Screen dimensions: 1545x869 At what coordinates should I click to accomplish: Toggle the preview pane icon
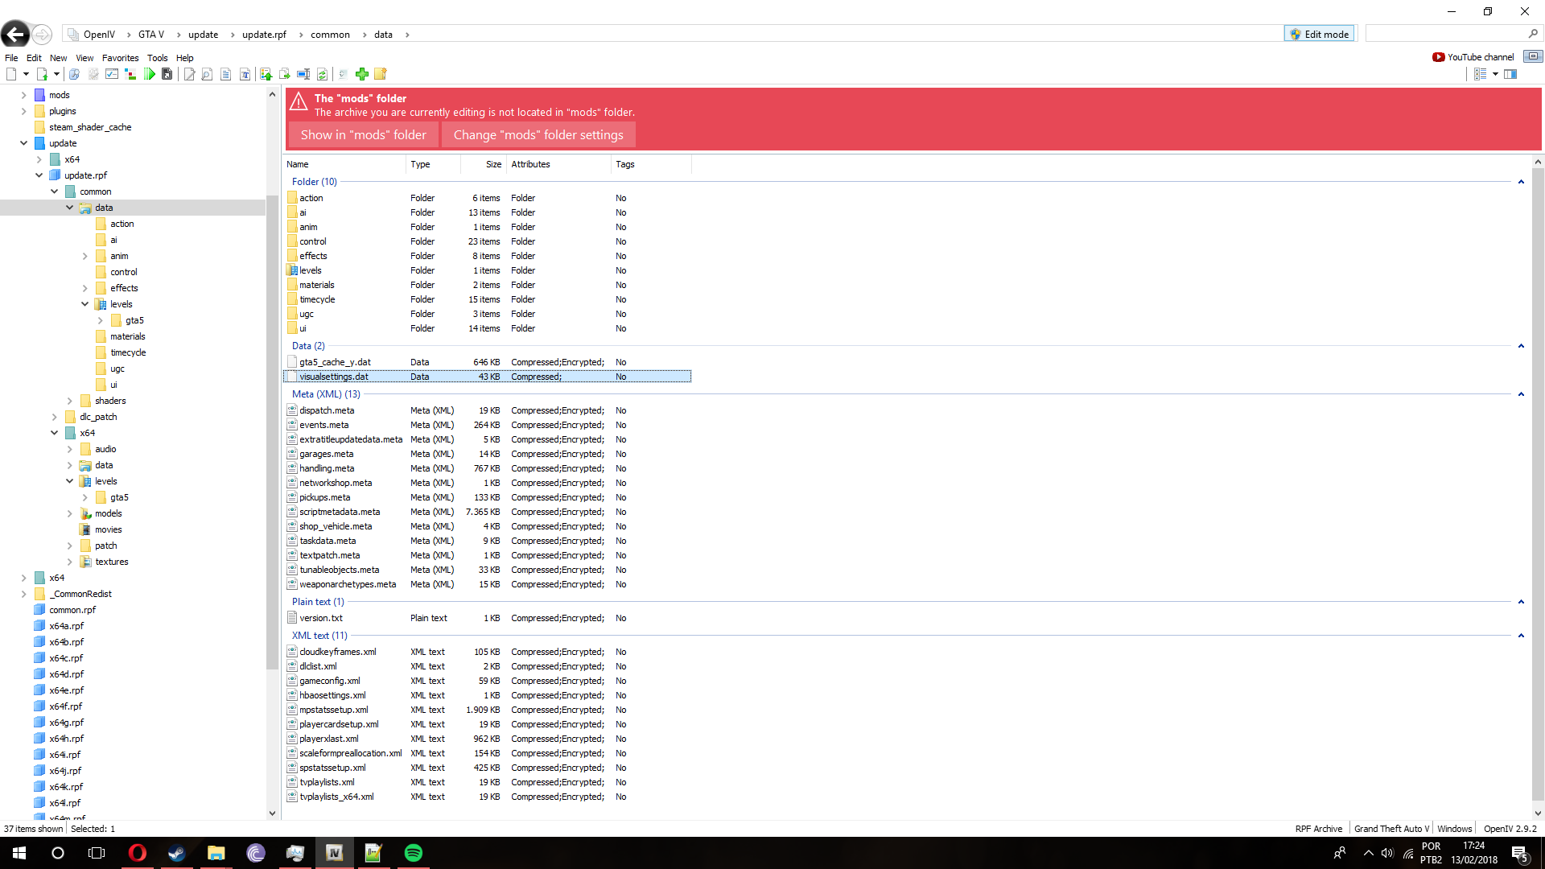click(1510, 74)
